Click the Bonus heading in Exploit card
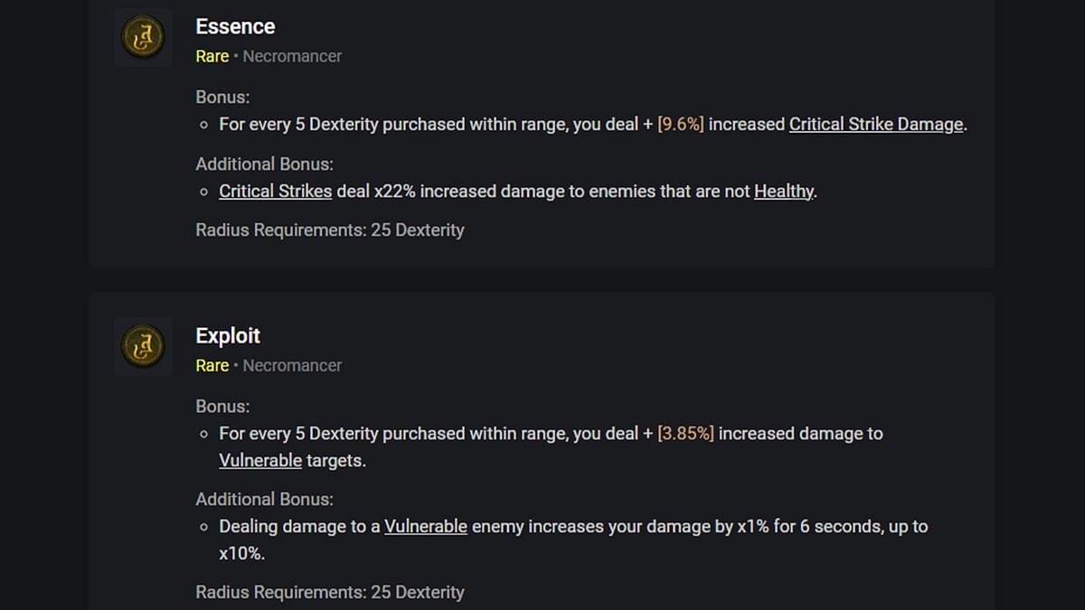This screenshot has height=610, width=1085. coord(222,407)
